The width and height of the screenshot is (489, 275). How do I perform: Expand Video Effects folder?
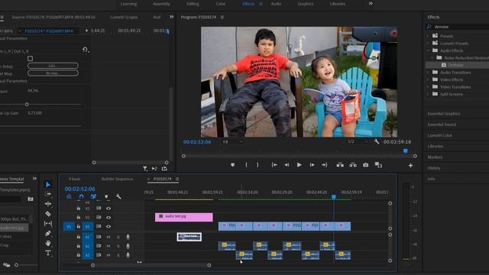click(428, 79)
